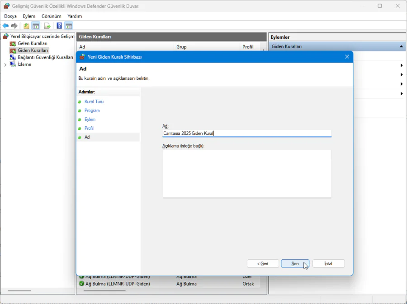Expand the İzleme tree node
Viewport: 407px width, 304px height.
5,64
